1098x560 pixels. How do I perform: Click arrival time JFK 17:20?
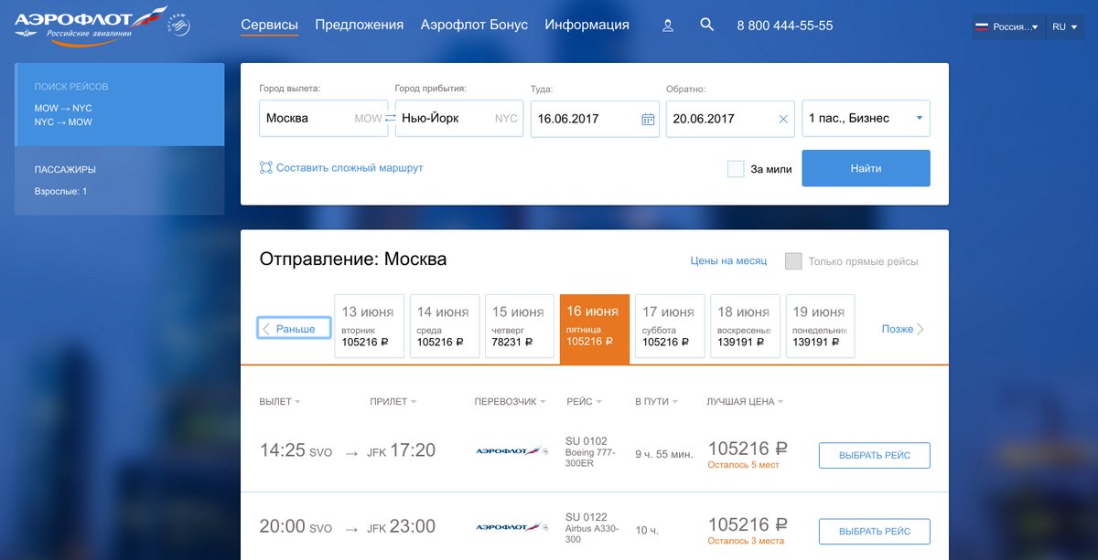click(401, 450)
